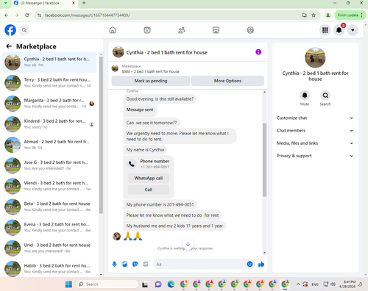The width and height of the screenshot is (368, 291).
Task: Open a new browser tab
Action: (x=84, y=3)
